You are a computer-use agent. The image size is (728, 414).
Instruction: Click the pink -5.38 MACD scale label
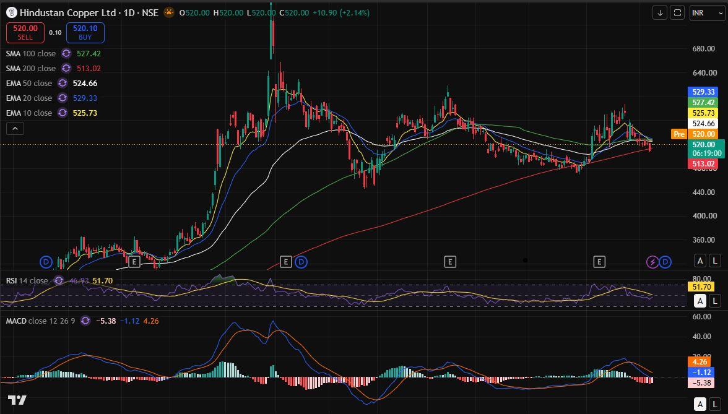point(701,383)
